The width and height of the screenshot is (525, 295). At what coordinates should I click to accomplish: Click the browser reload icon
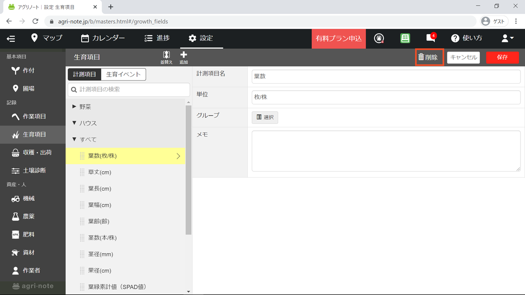pyautogui.click(x=35, y=21)
